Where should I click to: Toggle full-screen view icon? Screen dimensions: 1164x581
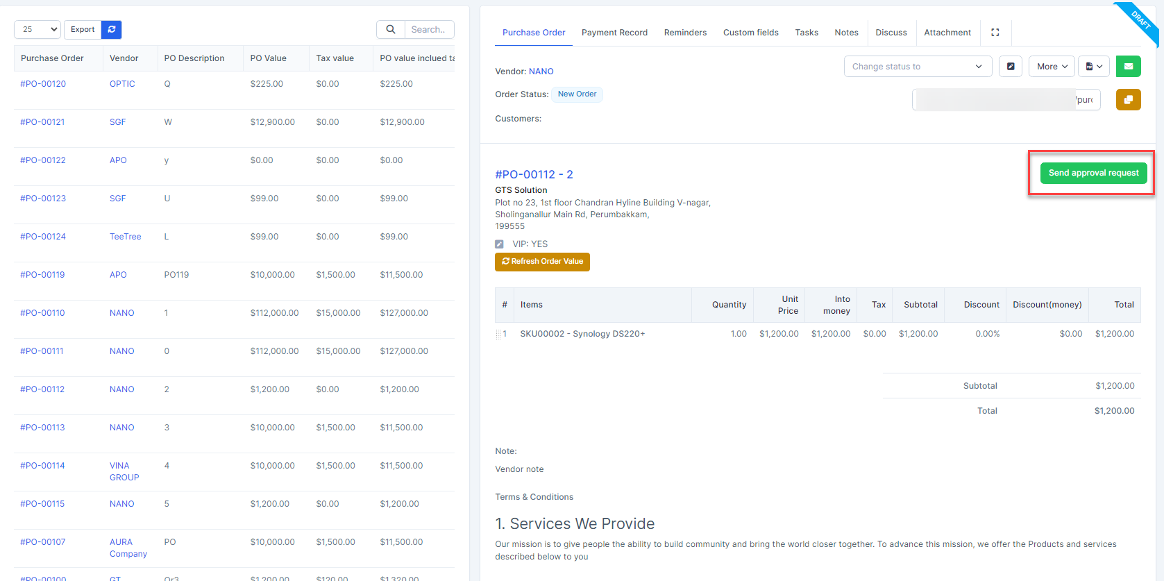click(x=995, y=33)
